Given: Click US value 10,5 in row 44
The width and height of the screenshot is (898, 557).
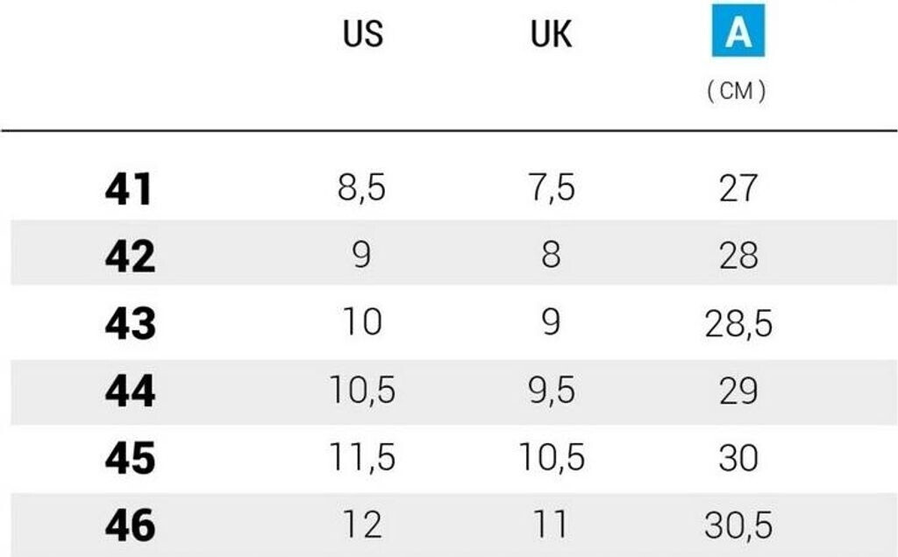Looking at the screenshot, I should [x=361, y=391].
